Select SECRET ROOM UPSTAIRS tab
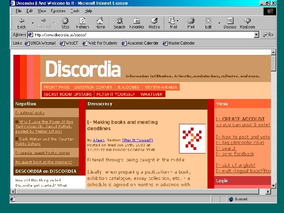Viewport: 284px width, 213px height. [x=68, y=94]
